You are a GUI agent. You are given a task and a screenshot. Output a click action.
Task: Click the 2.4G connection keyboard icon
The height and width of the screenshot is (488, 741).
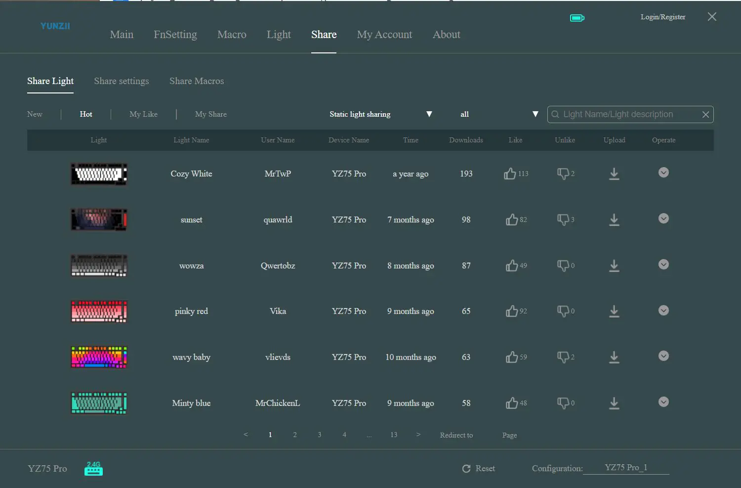click(93, 468)
